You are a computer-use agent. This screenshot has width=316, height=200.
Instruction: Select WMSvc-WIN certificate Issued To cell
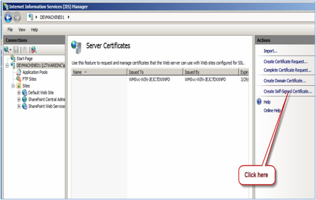coord(149,80)
